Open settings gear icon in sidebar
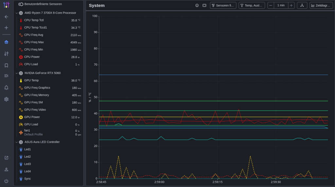The width and height of the screenshot is (335, 187). 6,99
